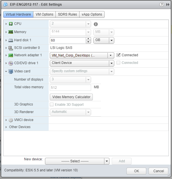This screenshot has height=179, width=172.
Task: Click the hard disk size input field
Action: point(68,40)
